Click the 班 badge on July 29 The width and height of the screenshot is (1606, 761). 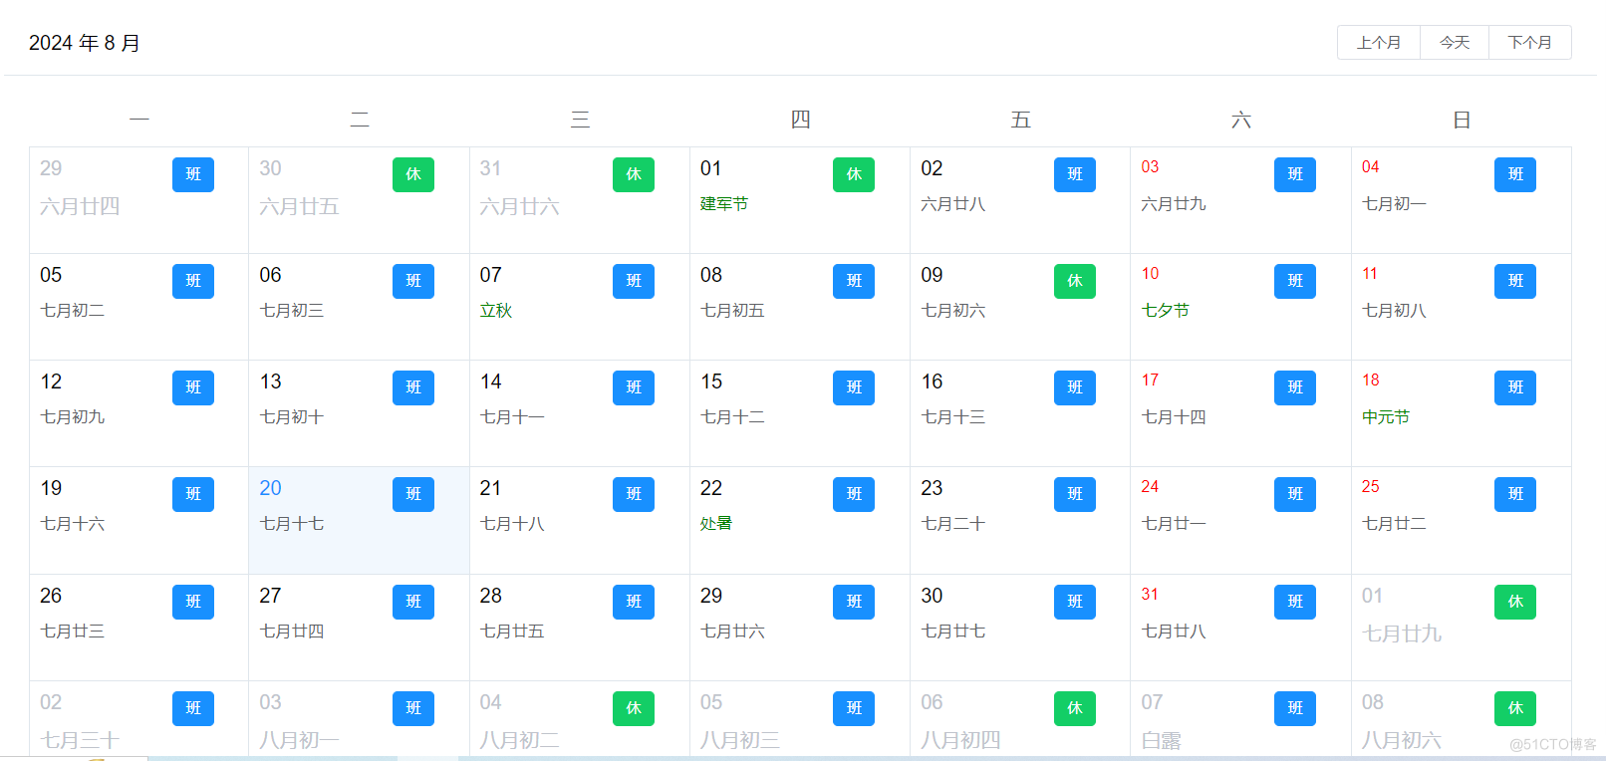click(193, 174)
